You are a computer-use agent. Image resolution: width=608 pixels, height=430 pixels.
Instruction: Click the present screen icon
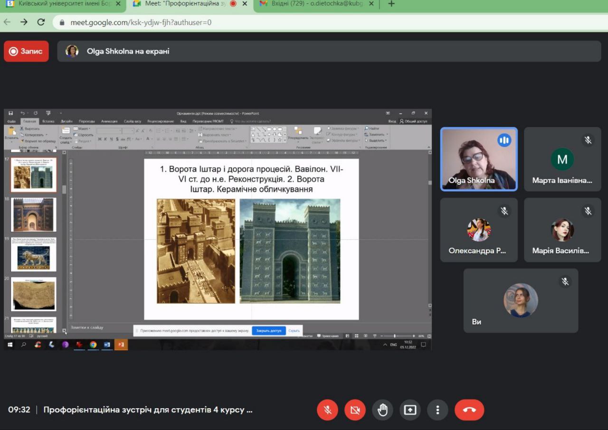pyautogui.click(x=410, y=410)
